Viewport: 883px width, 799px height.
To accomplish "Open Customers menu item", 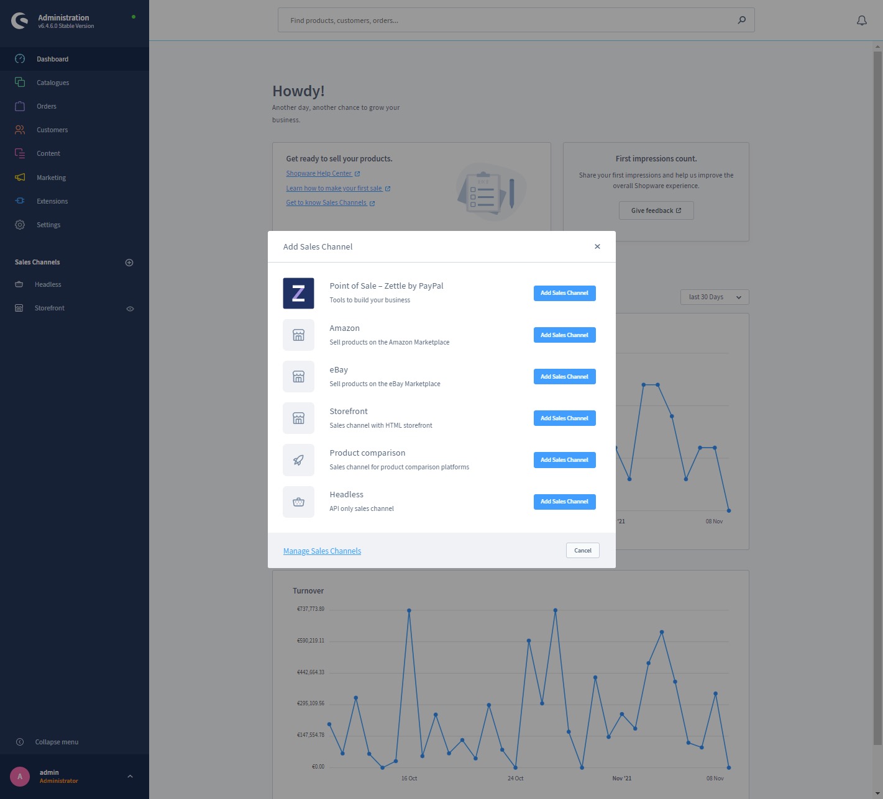I will (x=75, y=130).
